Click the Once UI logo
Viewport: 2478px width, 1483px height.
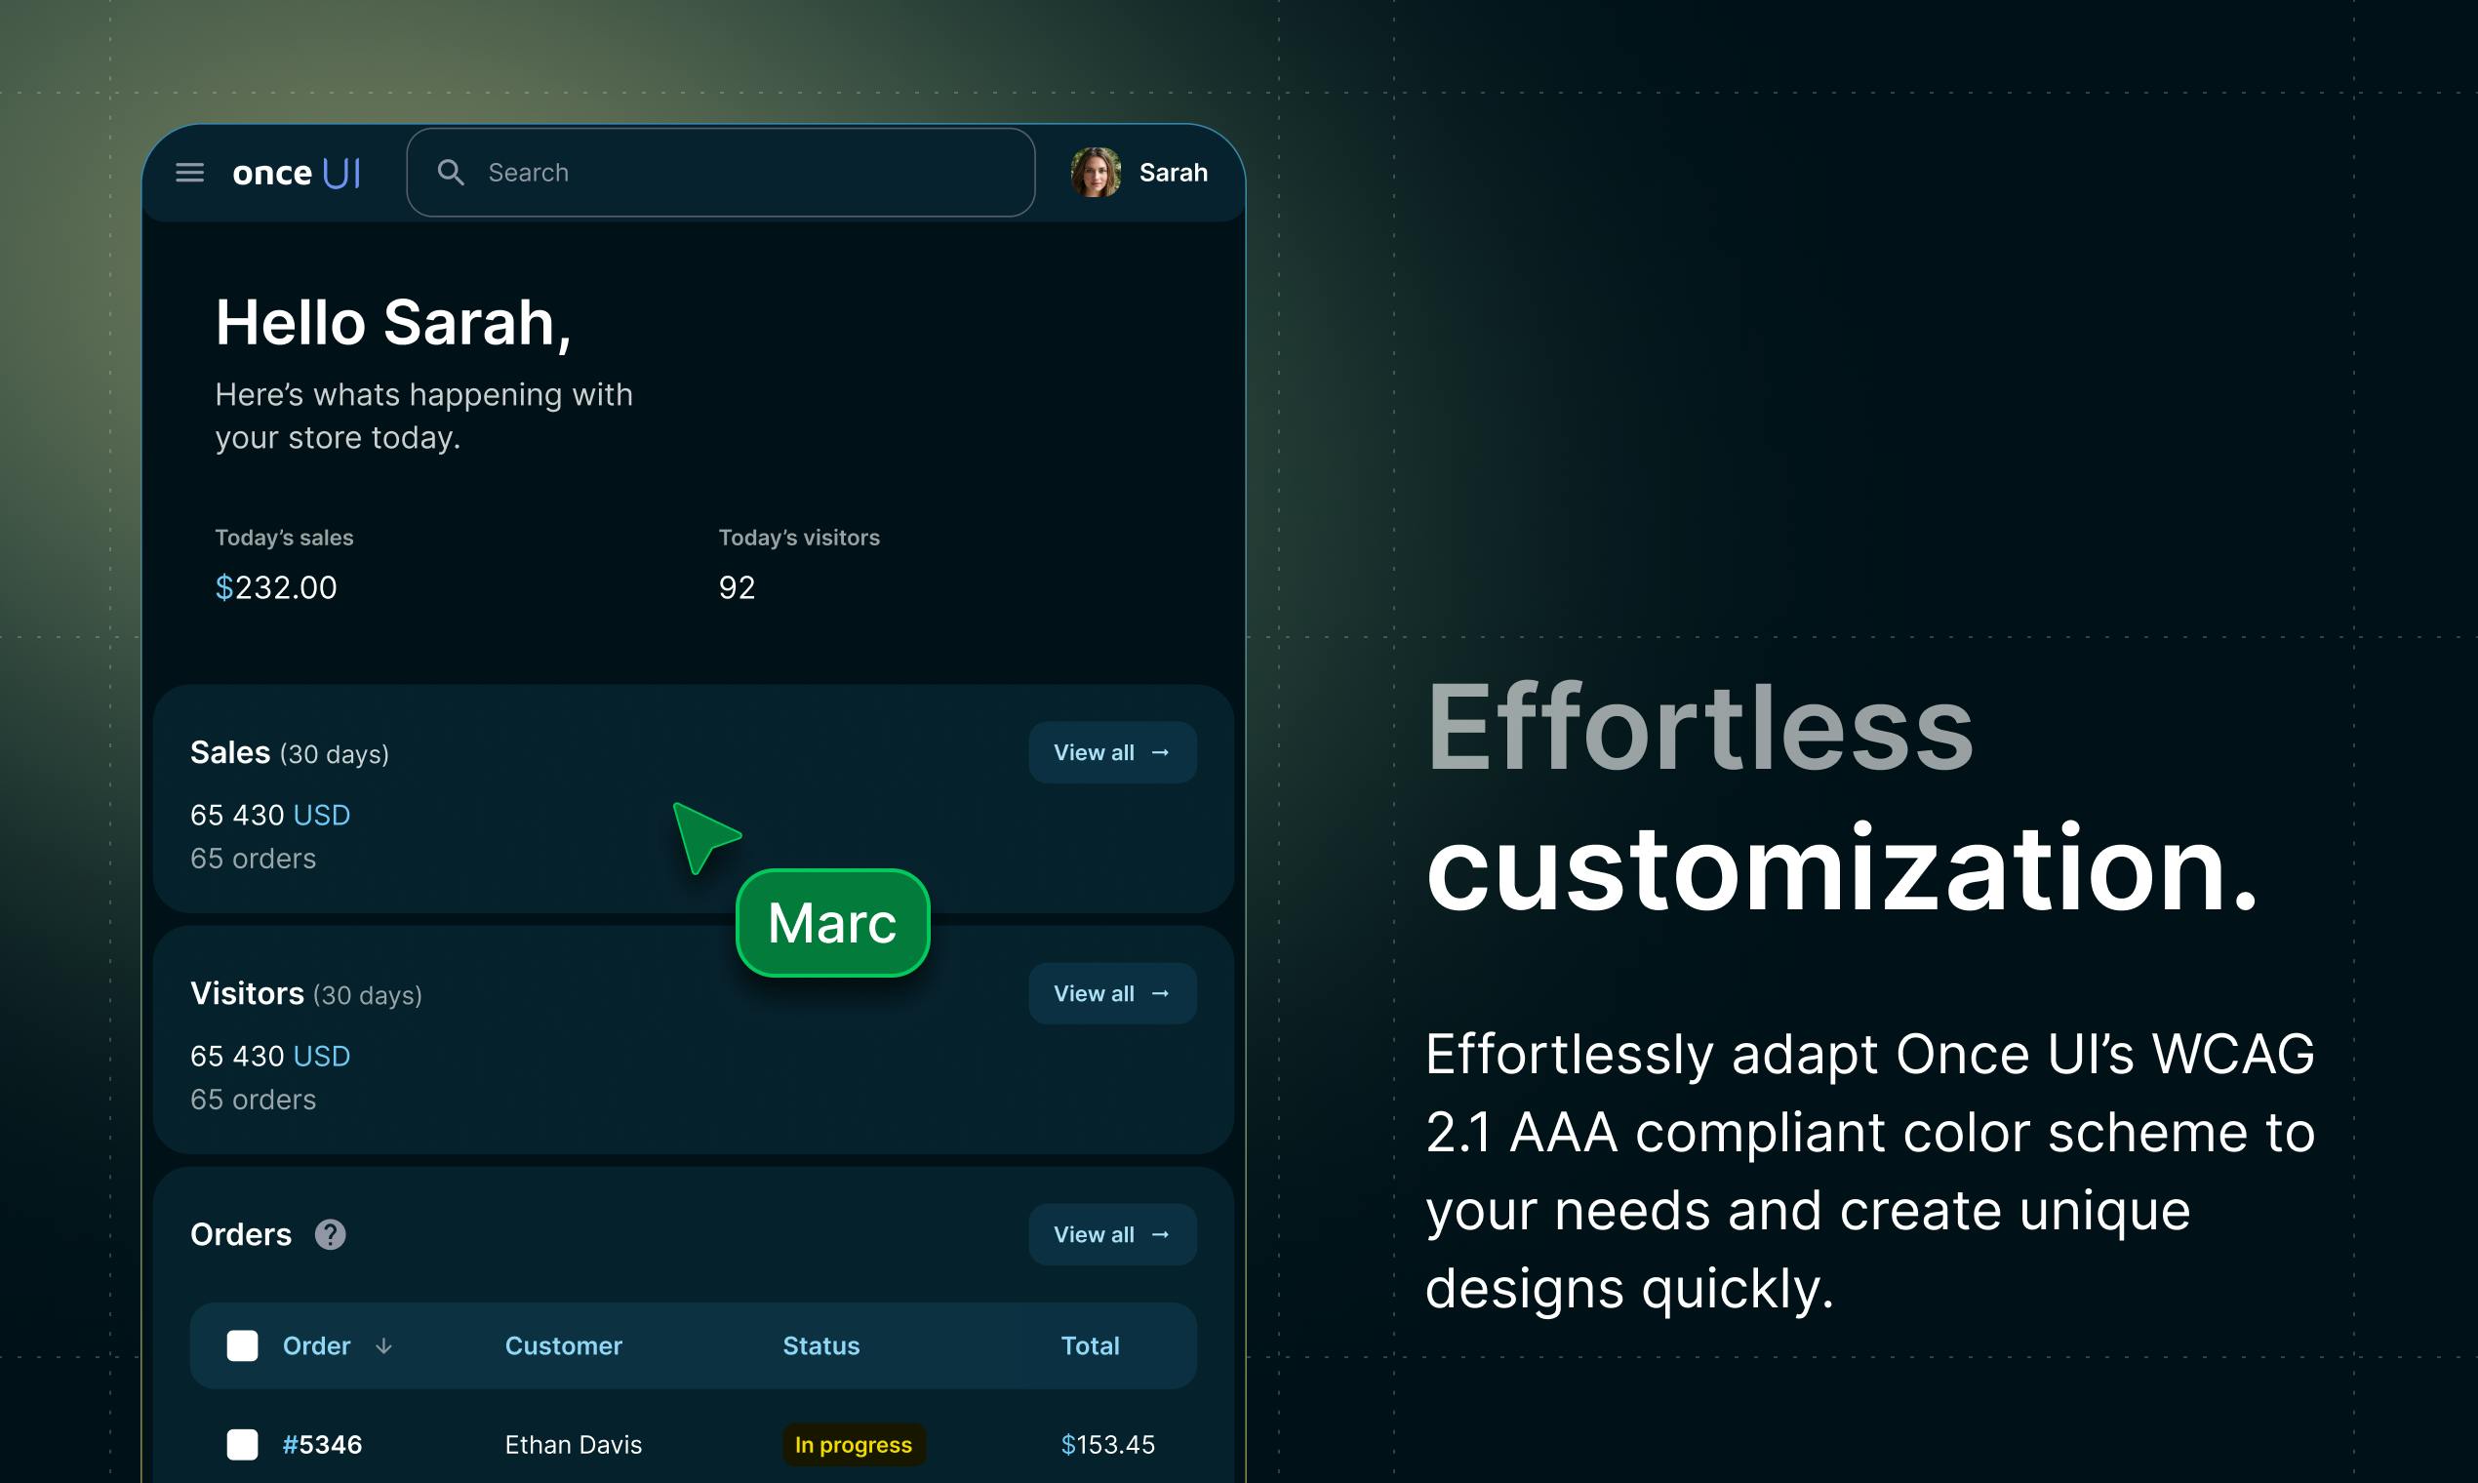tap(297, 173)
